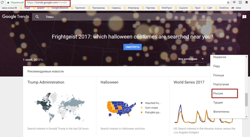Open the Цена клика ВК bookmark
Image resolution: width=250 pixels, height=137 pixels.
click(x=9, y=8)
